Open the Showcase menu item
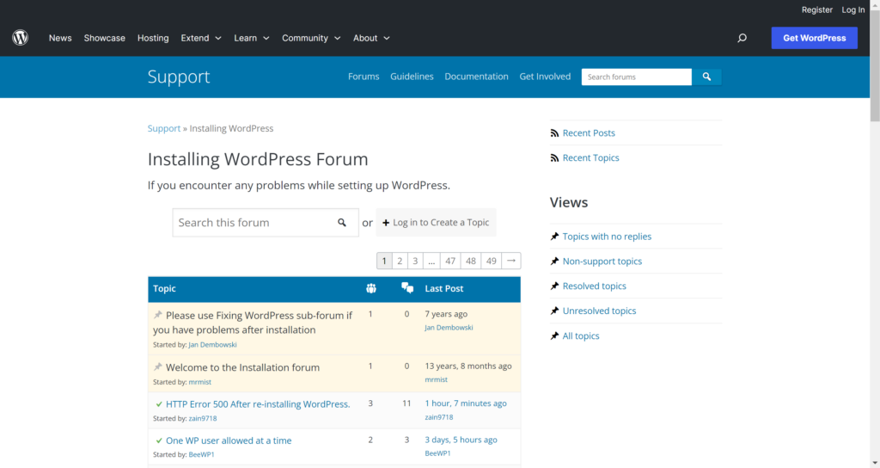This screenshot has width=880, height=468. tap(104, 38)
